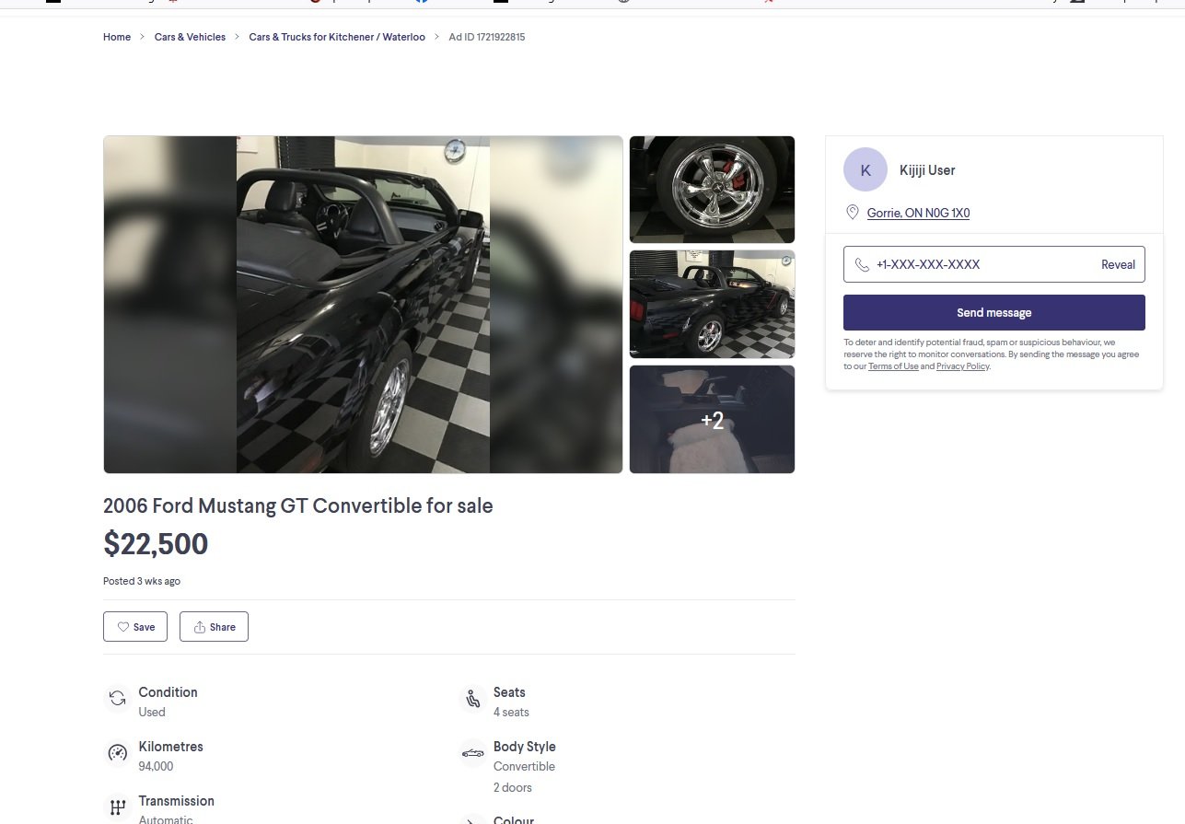Click the Posted 3 wks ago text

tap(142, 581)
